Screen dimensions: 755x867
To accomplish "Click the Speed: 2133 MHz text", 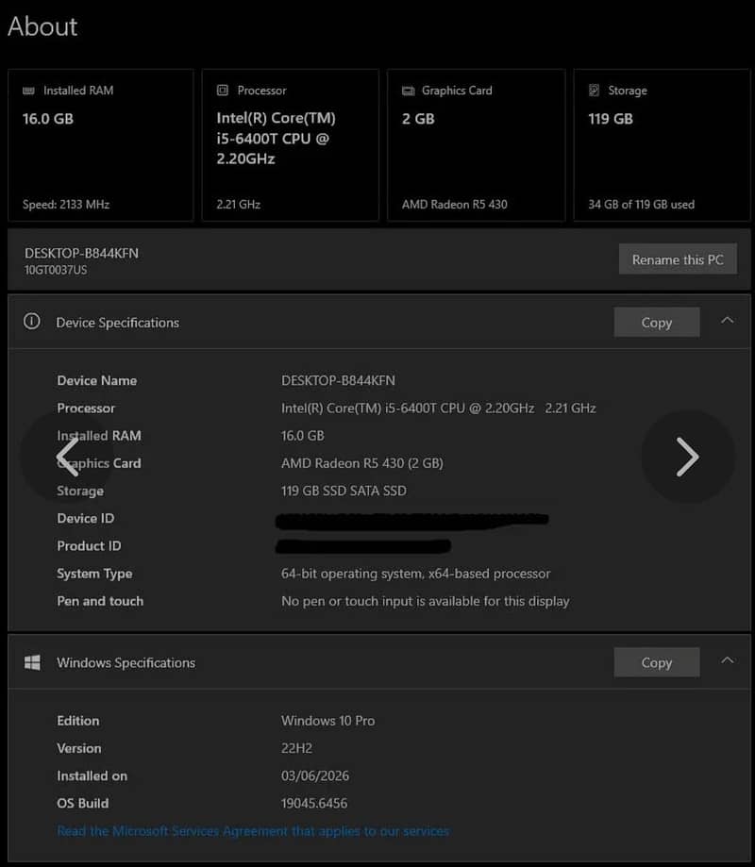I will (x=66, y=204).
